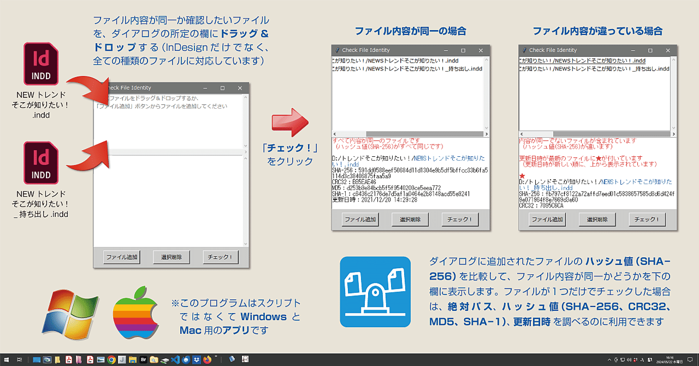Click チェック! in the empty left dialog

[220, 256]
